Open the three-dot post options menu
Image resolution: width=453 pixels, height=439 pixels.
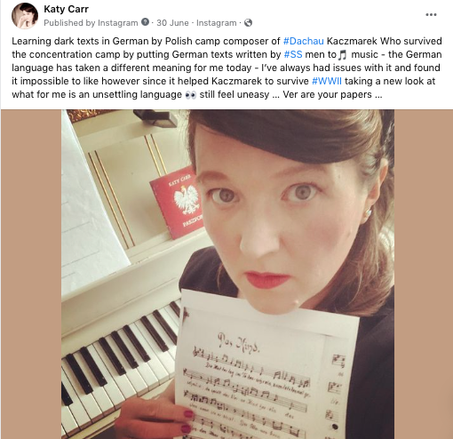point(431,15)
